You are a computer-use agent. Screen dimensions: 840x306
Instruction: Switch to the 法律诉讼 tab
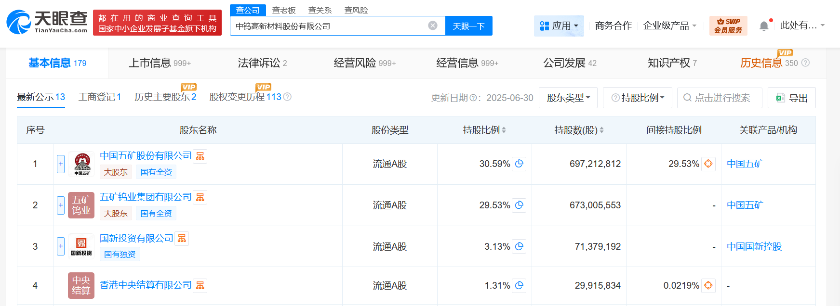coord(262,63)
